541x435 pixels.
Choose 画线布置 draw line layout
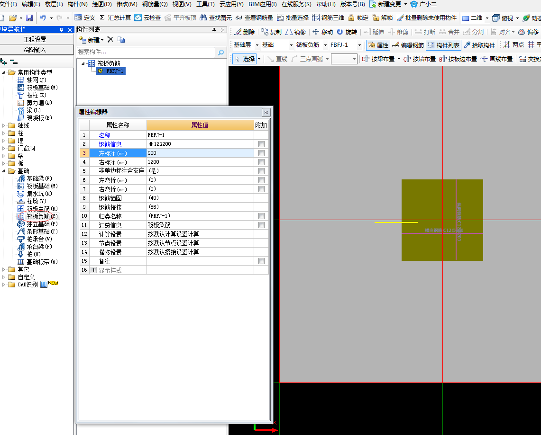pos(496,59)
